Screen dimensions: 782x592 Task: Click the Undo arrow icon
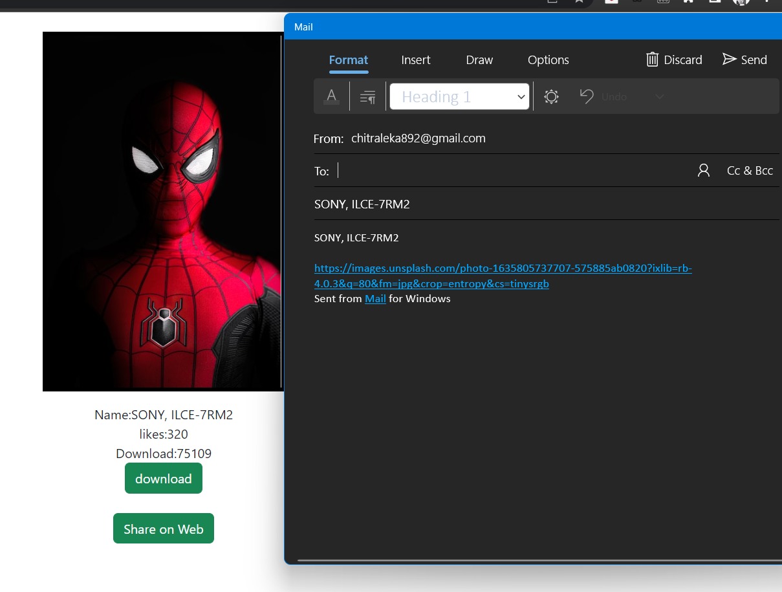(587, 96)
